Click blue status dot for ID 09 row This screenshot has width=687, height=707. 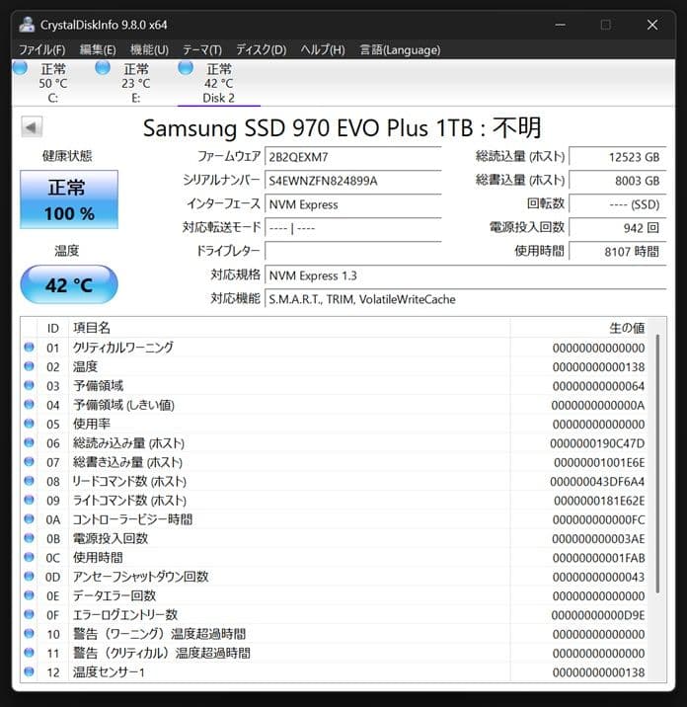[x=29, y=500]
